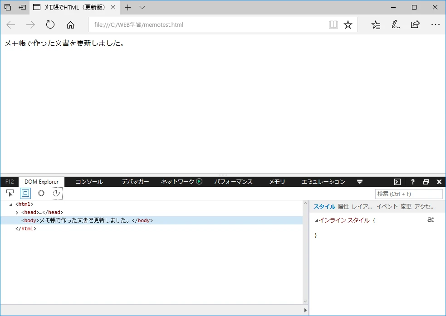446x316 pixels.
Task: Open the 変更 pane tab
Action: click(x=406, y=207)
